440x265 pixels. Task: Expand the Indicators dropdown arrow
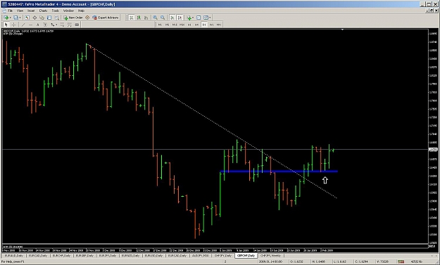pos(194,18)
